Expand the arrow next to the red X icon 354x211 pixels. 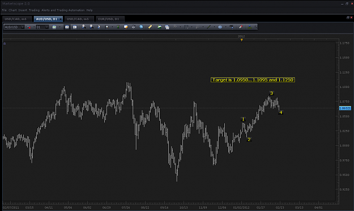pos(34,27)
